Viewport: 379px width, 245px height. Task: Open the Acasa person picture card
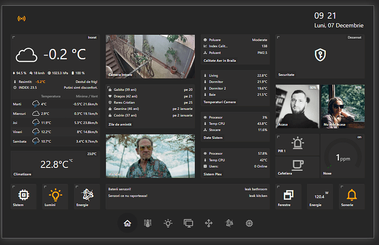(297, 107)
